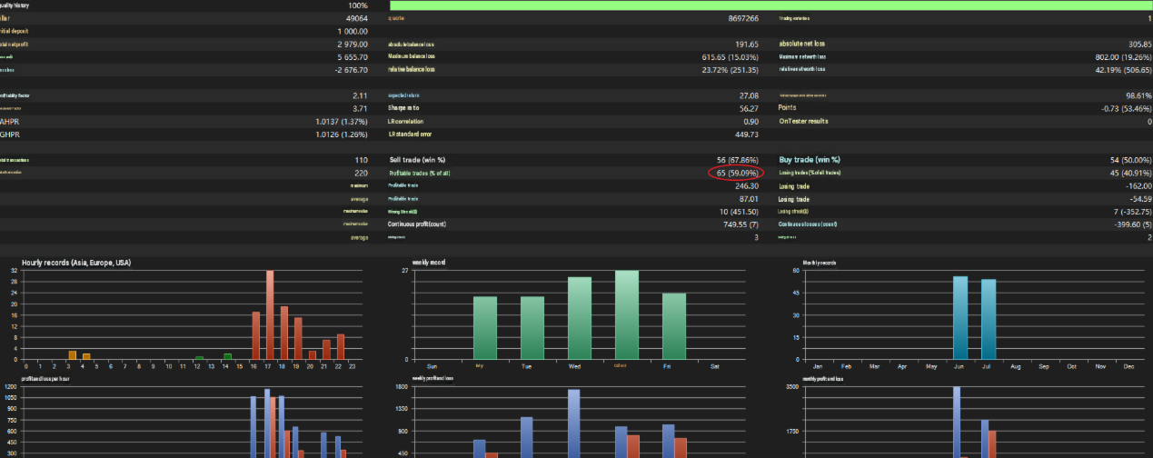Image resolution: width=1153 pixels, height=458 pixels.
Task: Select the tallest red bar at hour 17
Action: coord(270,314)
